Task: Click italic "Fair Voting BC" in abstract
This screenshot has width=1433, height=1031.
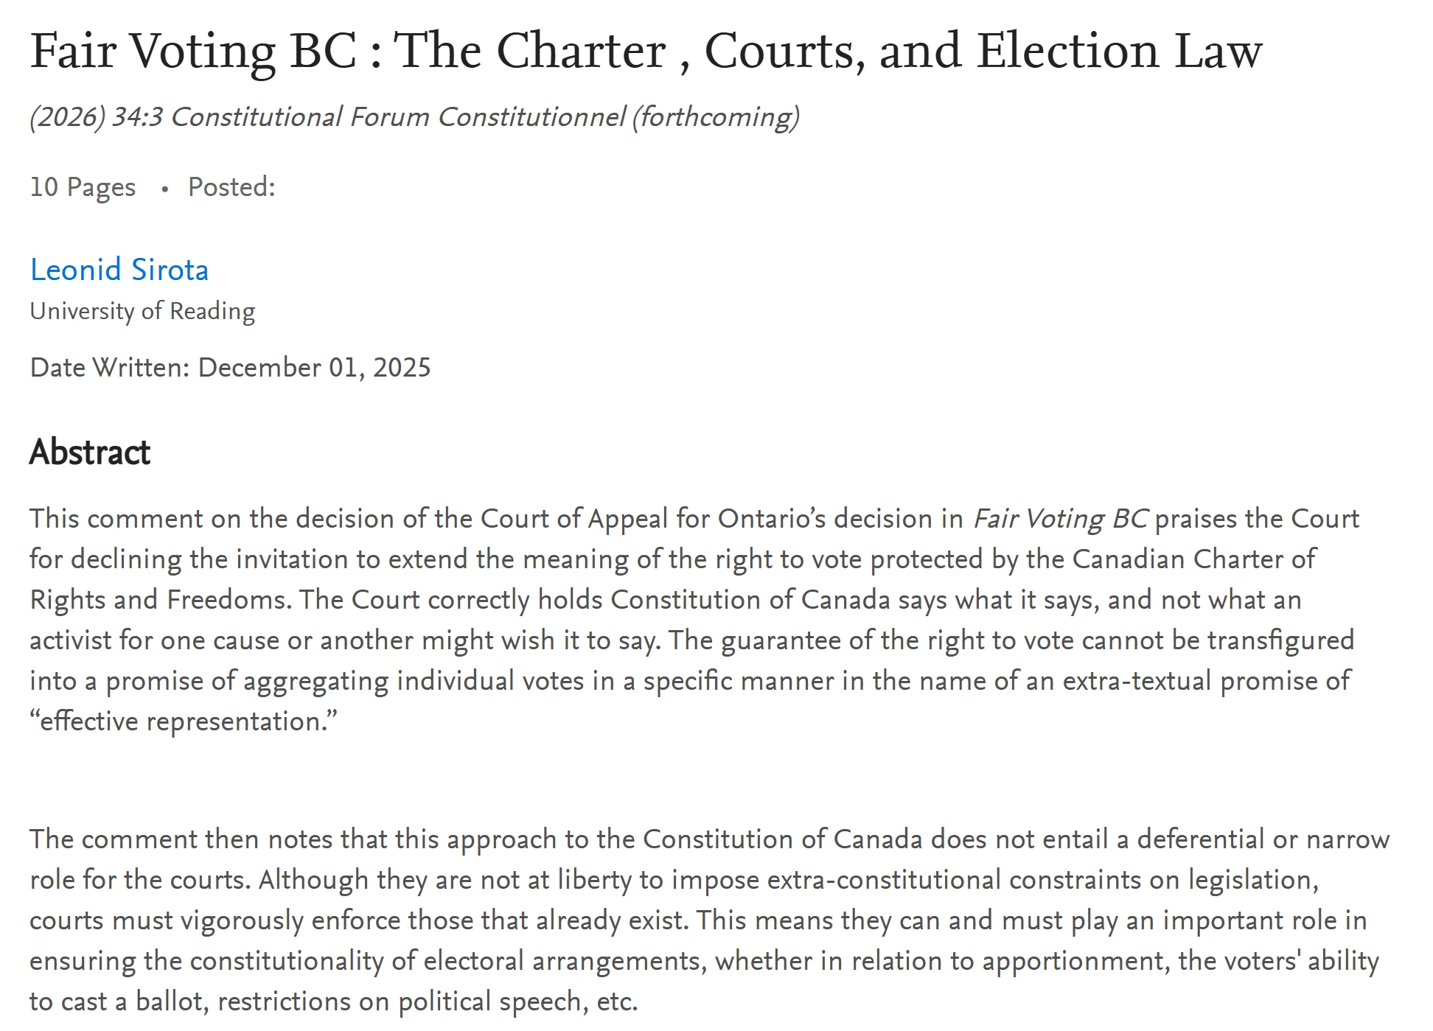Action: tap(1060, 519)
